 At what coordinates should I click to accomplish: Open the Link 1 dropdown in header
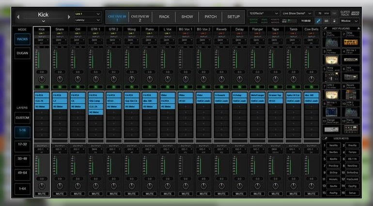tap(87, 14)
